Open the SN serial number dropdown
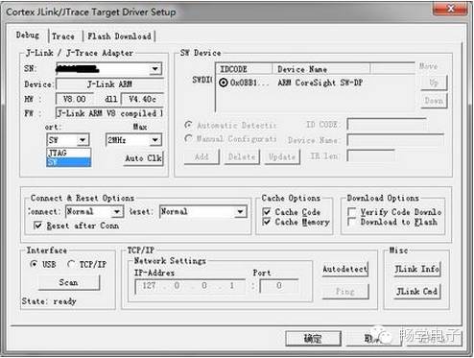The height and width of the screenshot is (358, 474). coord(155,69)
